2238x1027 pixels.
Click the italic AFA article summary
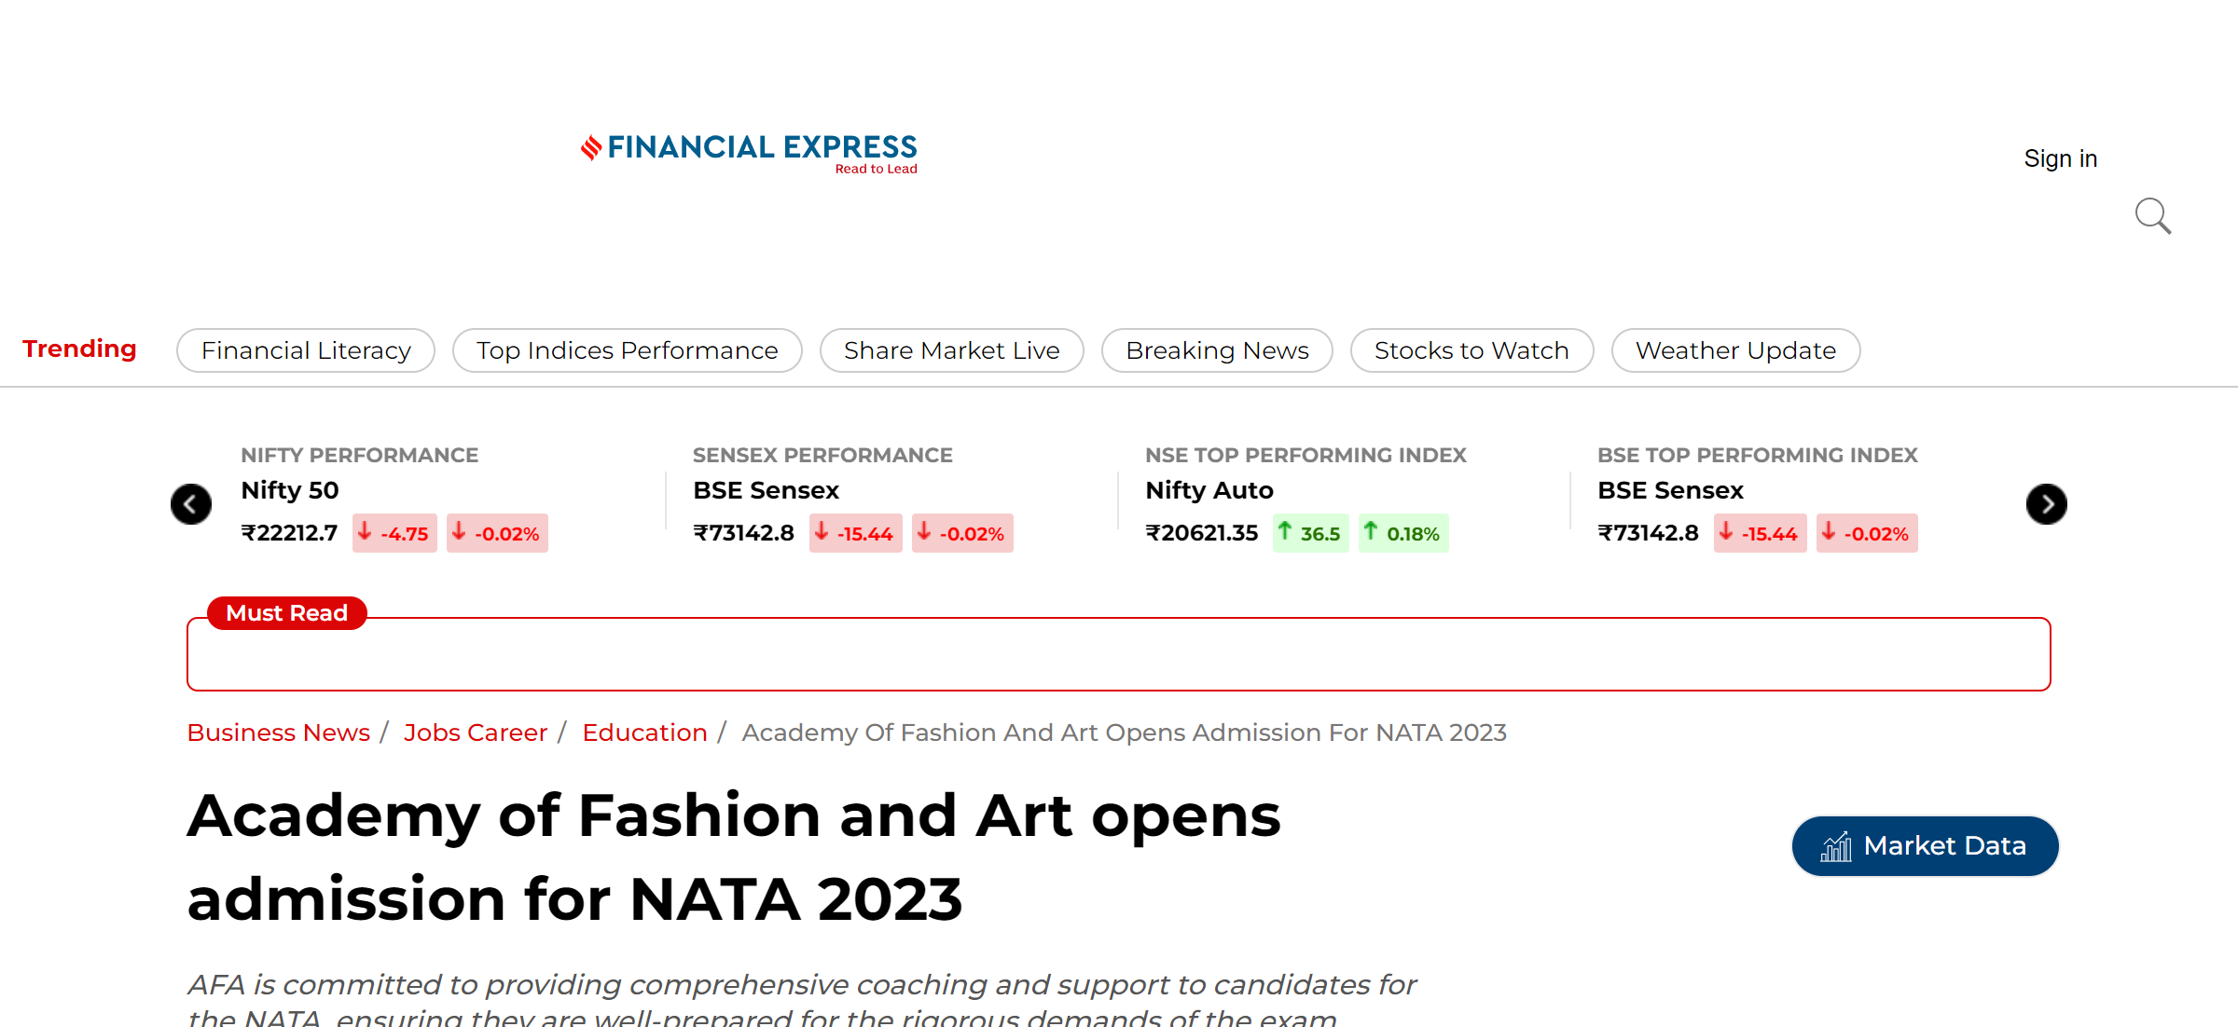click(x=802, y=998)
